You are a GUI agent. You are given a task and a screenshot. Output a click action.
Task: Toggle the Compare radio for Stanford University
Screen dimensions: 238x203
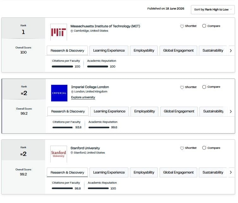(204, 148)
